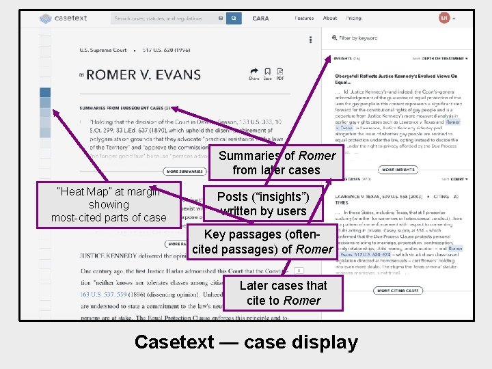Image resolution: width=492 pixels, height=369 pixels.
Task: Open the three-dot case options menu
Action: point(310,40)
